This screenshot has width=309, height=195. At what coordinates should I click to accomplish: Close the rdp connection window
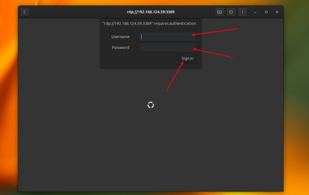click(277, 12)
